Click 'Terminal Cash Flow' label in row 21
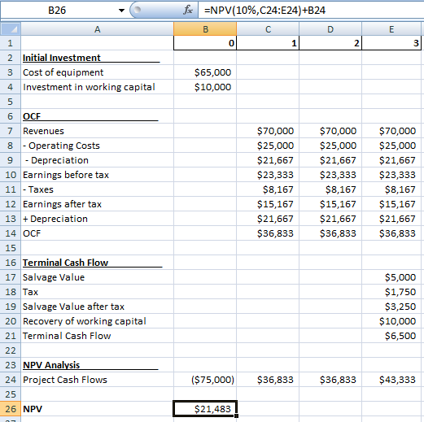Screen dimensions: 424x422 coord(67,336)
